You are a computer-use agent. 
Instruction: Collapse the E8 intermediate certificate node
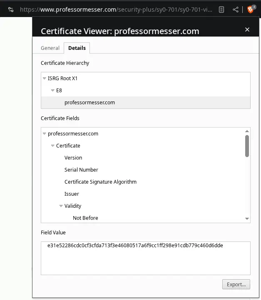tap(53, 91)
